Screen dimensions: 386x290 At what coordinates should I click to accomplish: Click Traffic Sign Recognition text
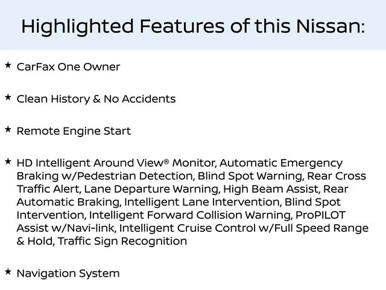(x=122, y=242)
